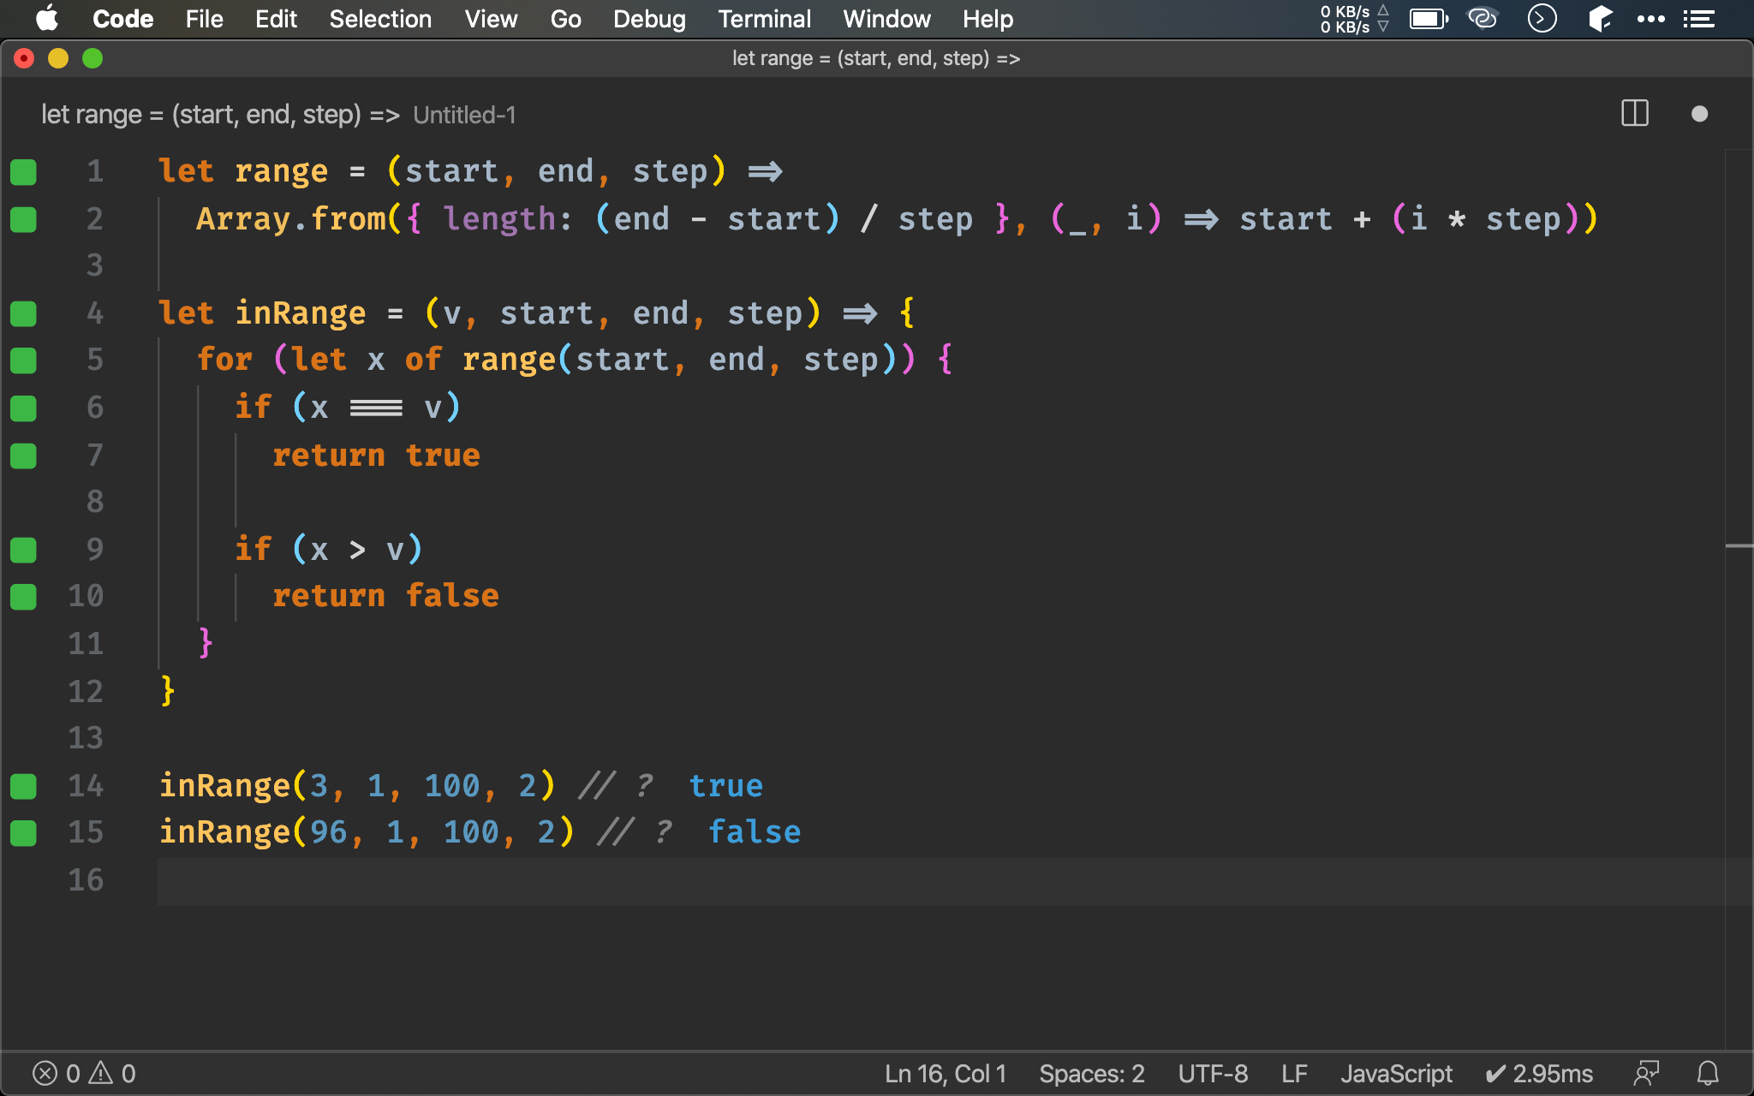Click the unsaved changes dot icon

point(1699,114)
